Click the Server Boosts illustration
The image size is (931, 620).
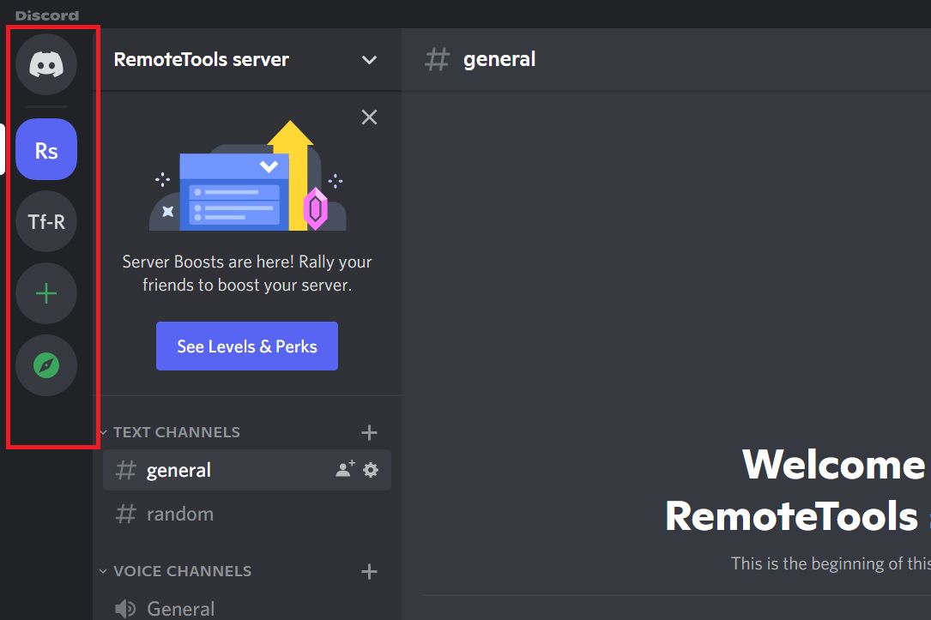pyautogui.click(x=247, y=176)
